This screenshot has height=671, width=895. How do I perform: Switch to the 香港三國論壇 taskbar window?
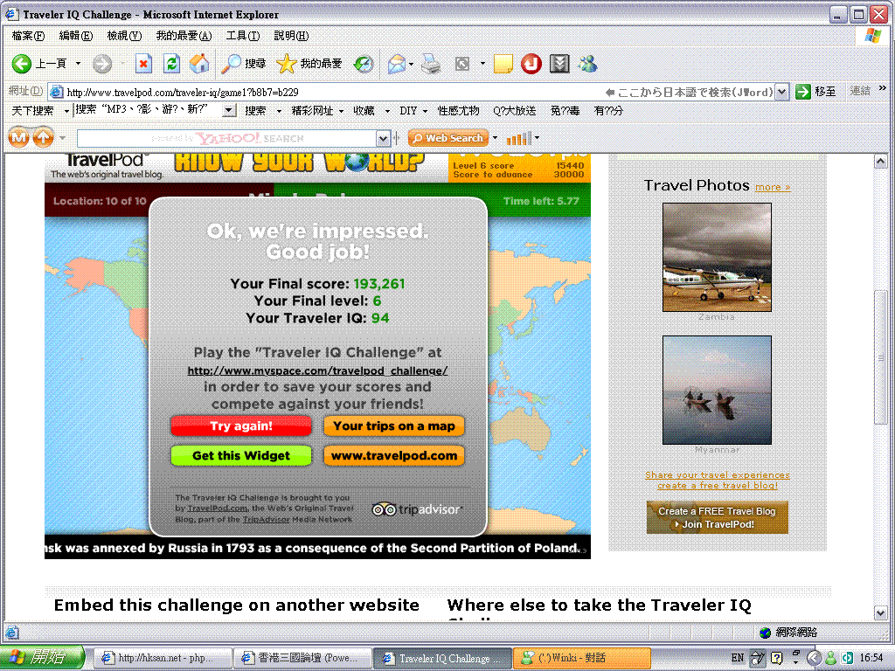[303, 658]
